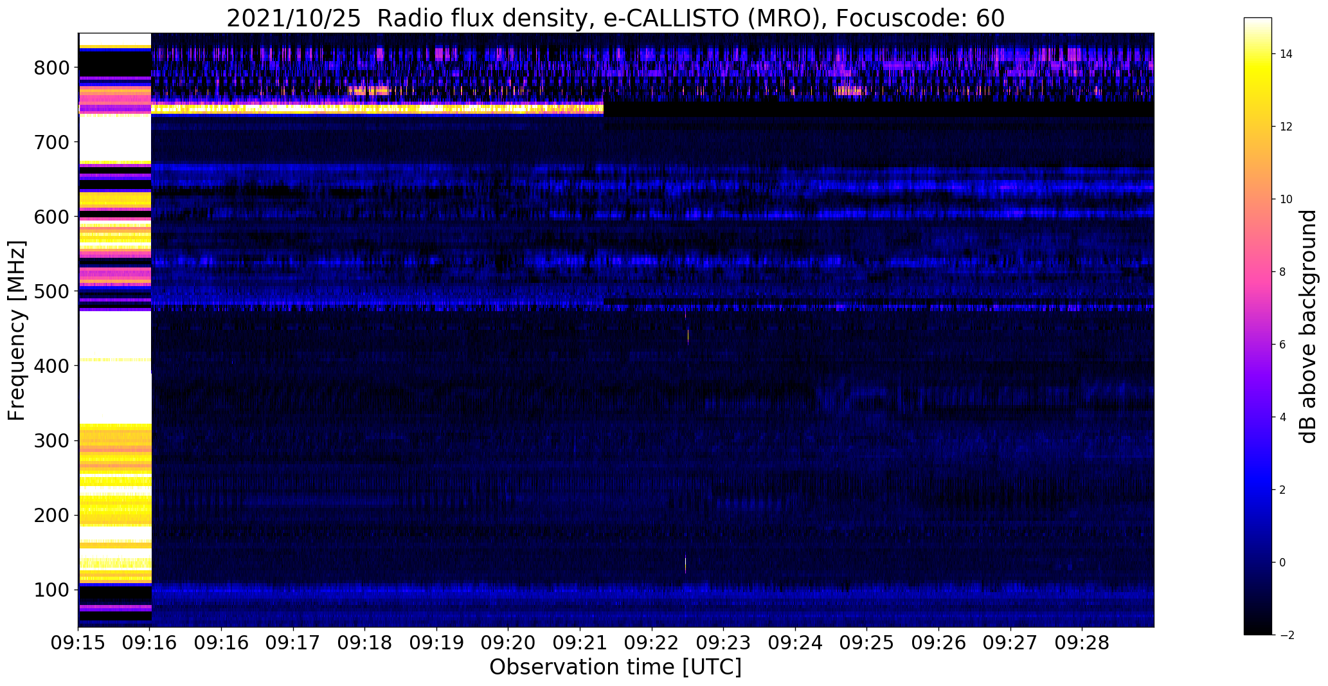This screenshot has width=1328, height=686.
Task: Click the colorbar tick label 6
Action: click(x=1282, y=345)
